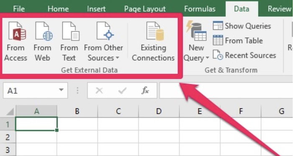Screen dimensions: 293x156
Task: Click the Show Queries icon
Action: [x=218, y=26]
